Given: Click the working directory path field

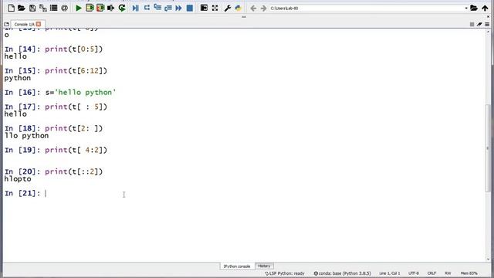Looking at the screenshot, I should click(x=369, y=8).
